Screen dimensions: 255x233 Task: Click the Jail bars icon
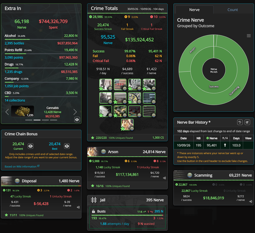[x=94, y=200]
